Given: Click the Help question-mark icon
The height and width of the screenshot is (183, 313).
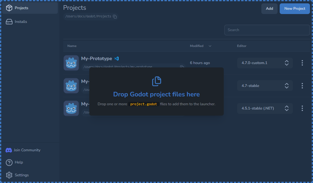Looking at the screenshot, I should tap(9, 163).
